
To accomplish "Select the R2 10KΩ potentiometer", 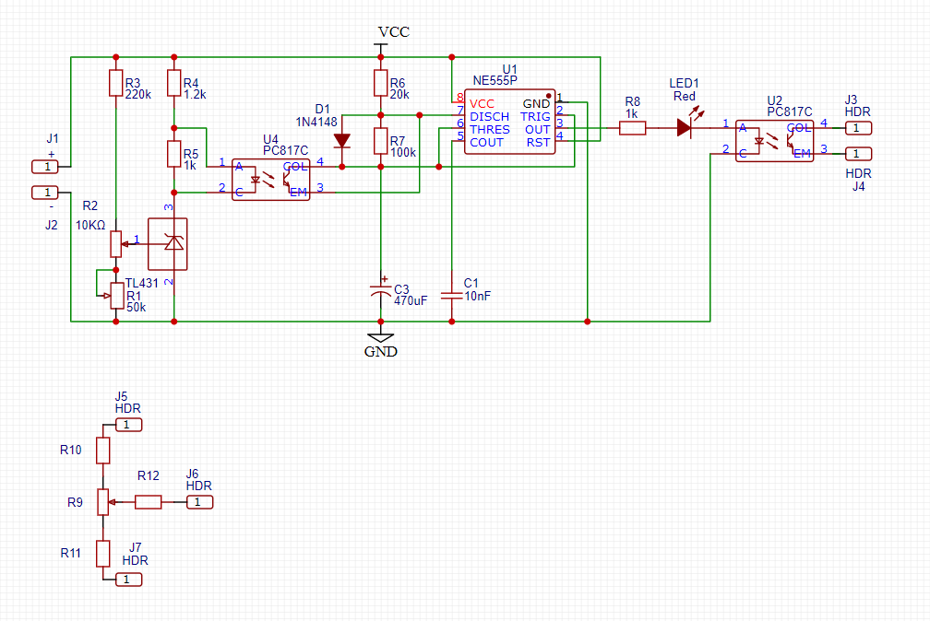I will pos(115,243).
